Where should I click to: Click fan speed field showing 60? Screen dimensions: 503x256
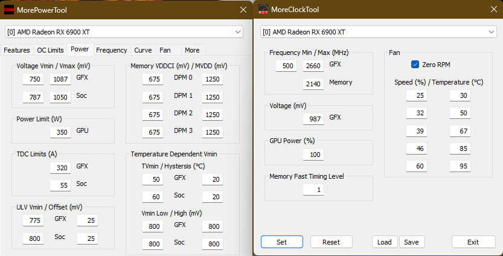point(417,166)
